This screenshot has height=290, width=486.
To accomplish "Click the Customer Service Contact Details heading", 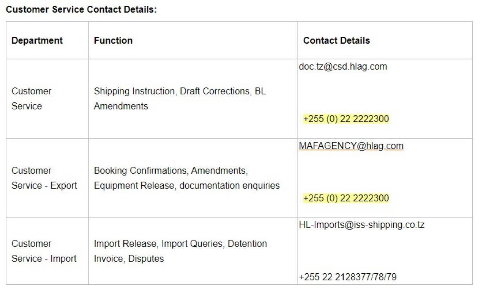I will click(x=81, y=10).
